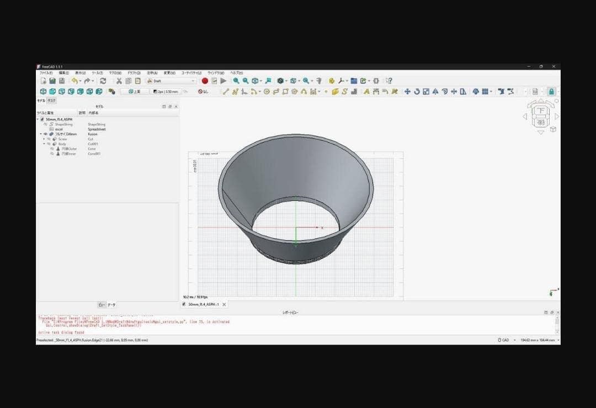Switch to the isometric view cube icon
This screenshot has height=408, width=596.
click(x=44, y=91)
